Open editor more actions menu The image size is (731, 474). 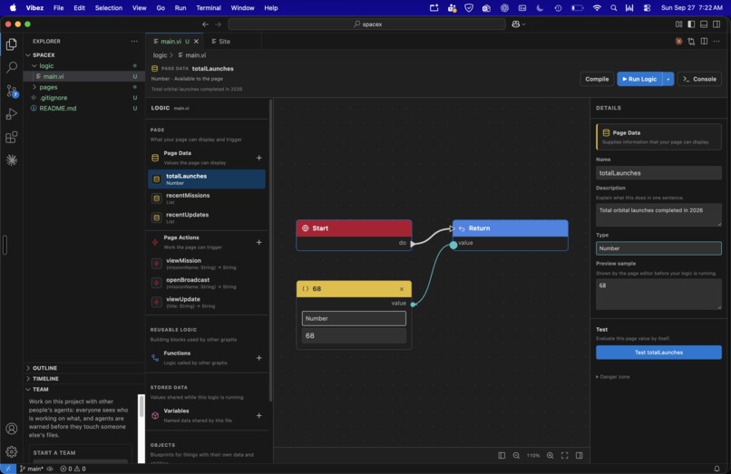coord(716,42)
